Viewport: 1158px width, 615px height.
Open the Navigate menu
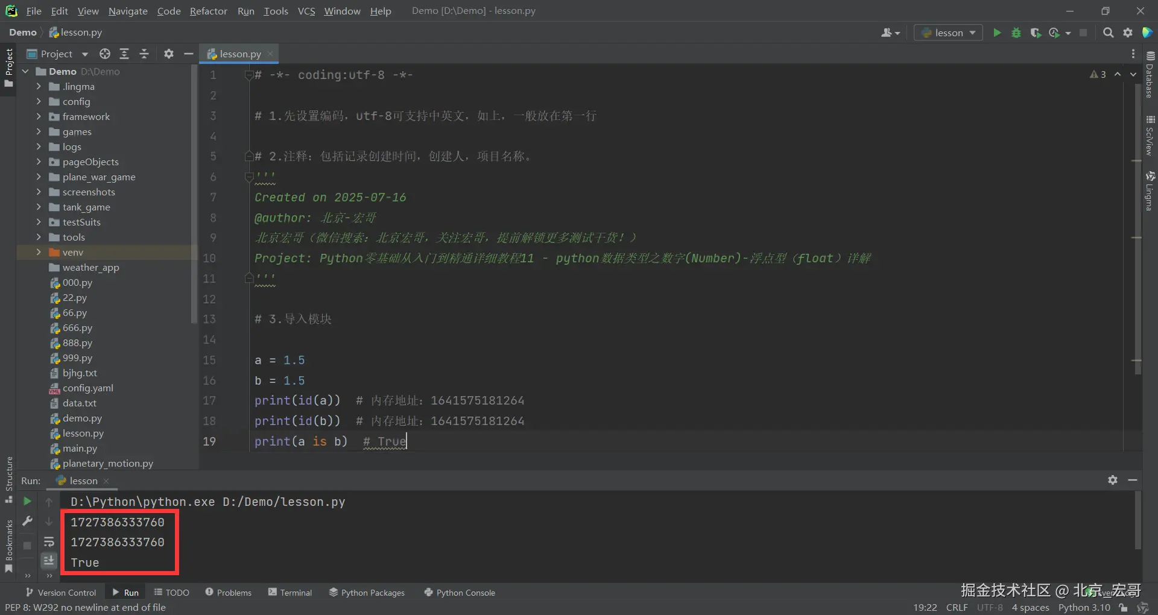click(x=128, y=11)
